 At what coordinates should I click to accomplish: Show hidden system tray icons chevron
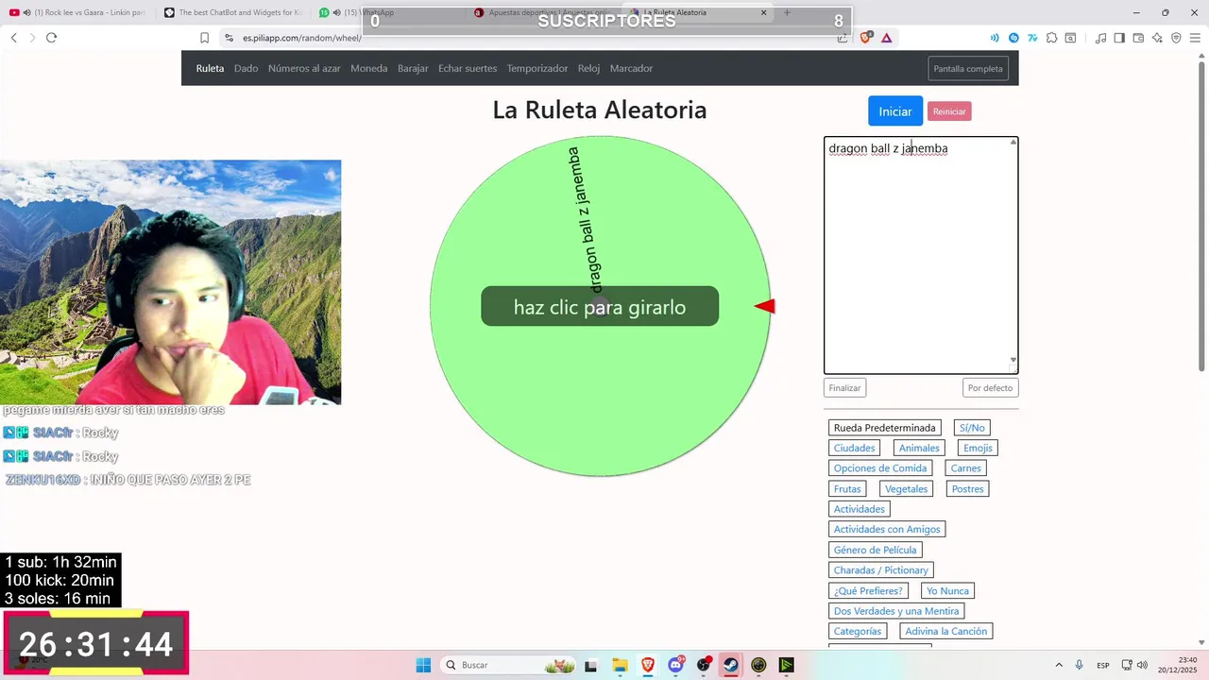pos(1059,665)
